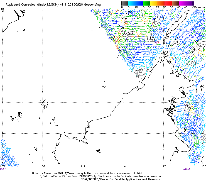
Task: Click the 'Data buffer is 22 hrs' note line
Action: pyautogui.click(x=101, y=176)
